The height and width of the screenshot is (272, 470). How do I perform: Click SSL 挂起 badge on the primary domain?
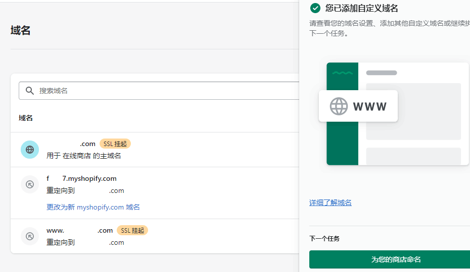[x=115, y=144]
